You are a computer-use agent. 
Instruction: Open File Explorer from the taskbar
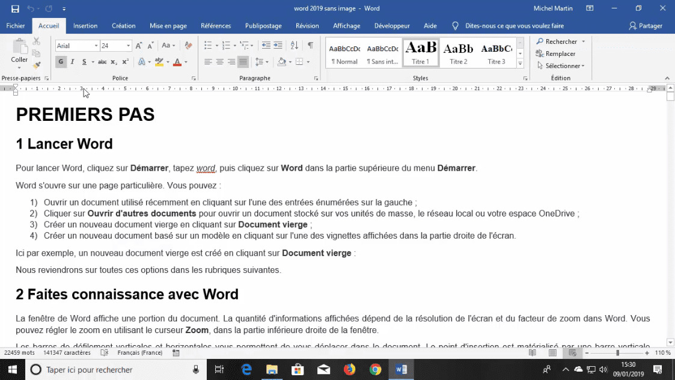pos(272,370)
